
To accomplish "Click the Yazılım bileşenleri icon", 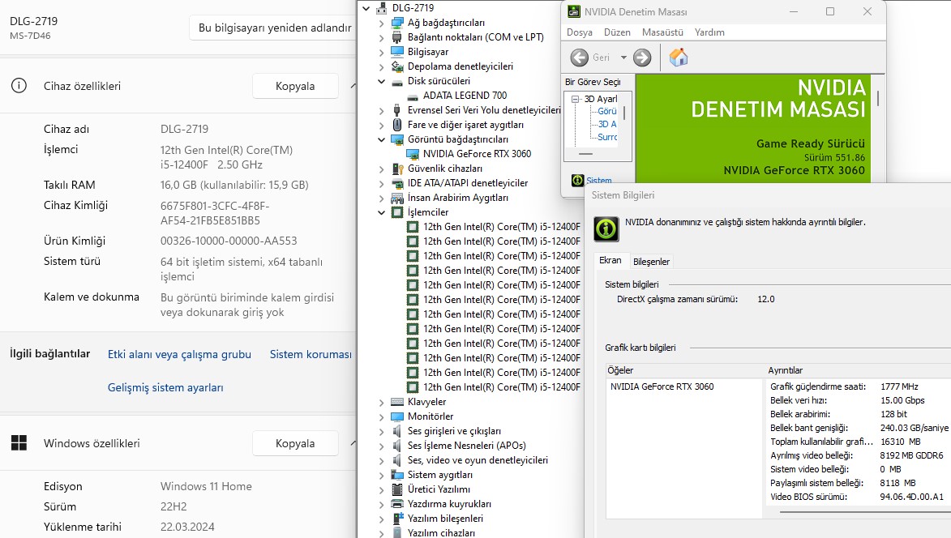I will (x=397, y=518).
